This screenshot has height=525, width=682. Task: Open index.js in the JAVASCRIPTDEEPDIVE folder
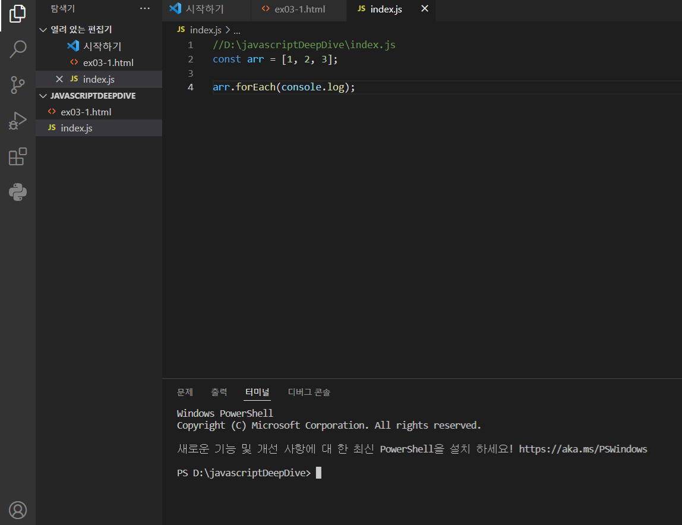click(x=99, y=128)
